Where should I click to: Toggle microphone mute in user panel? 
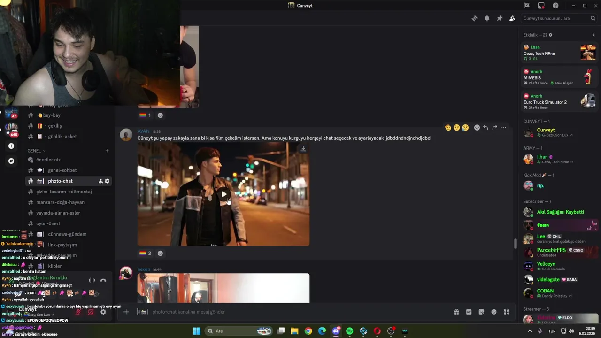coord(78,312)
